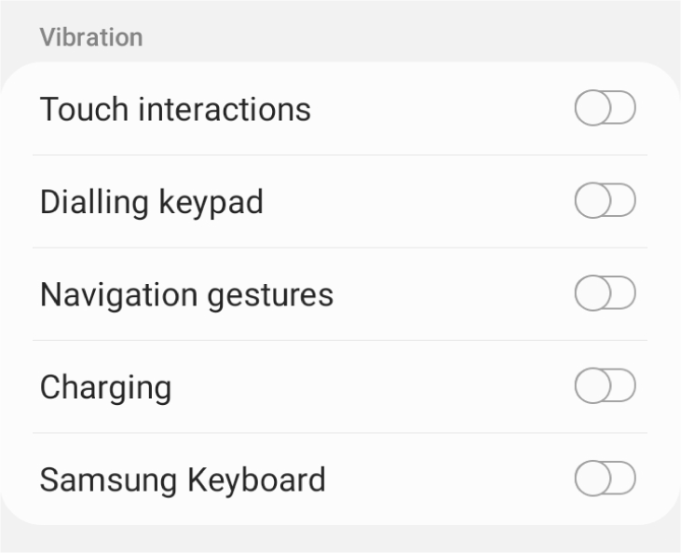Tap the "Charging" label text
Image resolution: width=681 pixels, height=553 pixels.
105,387
